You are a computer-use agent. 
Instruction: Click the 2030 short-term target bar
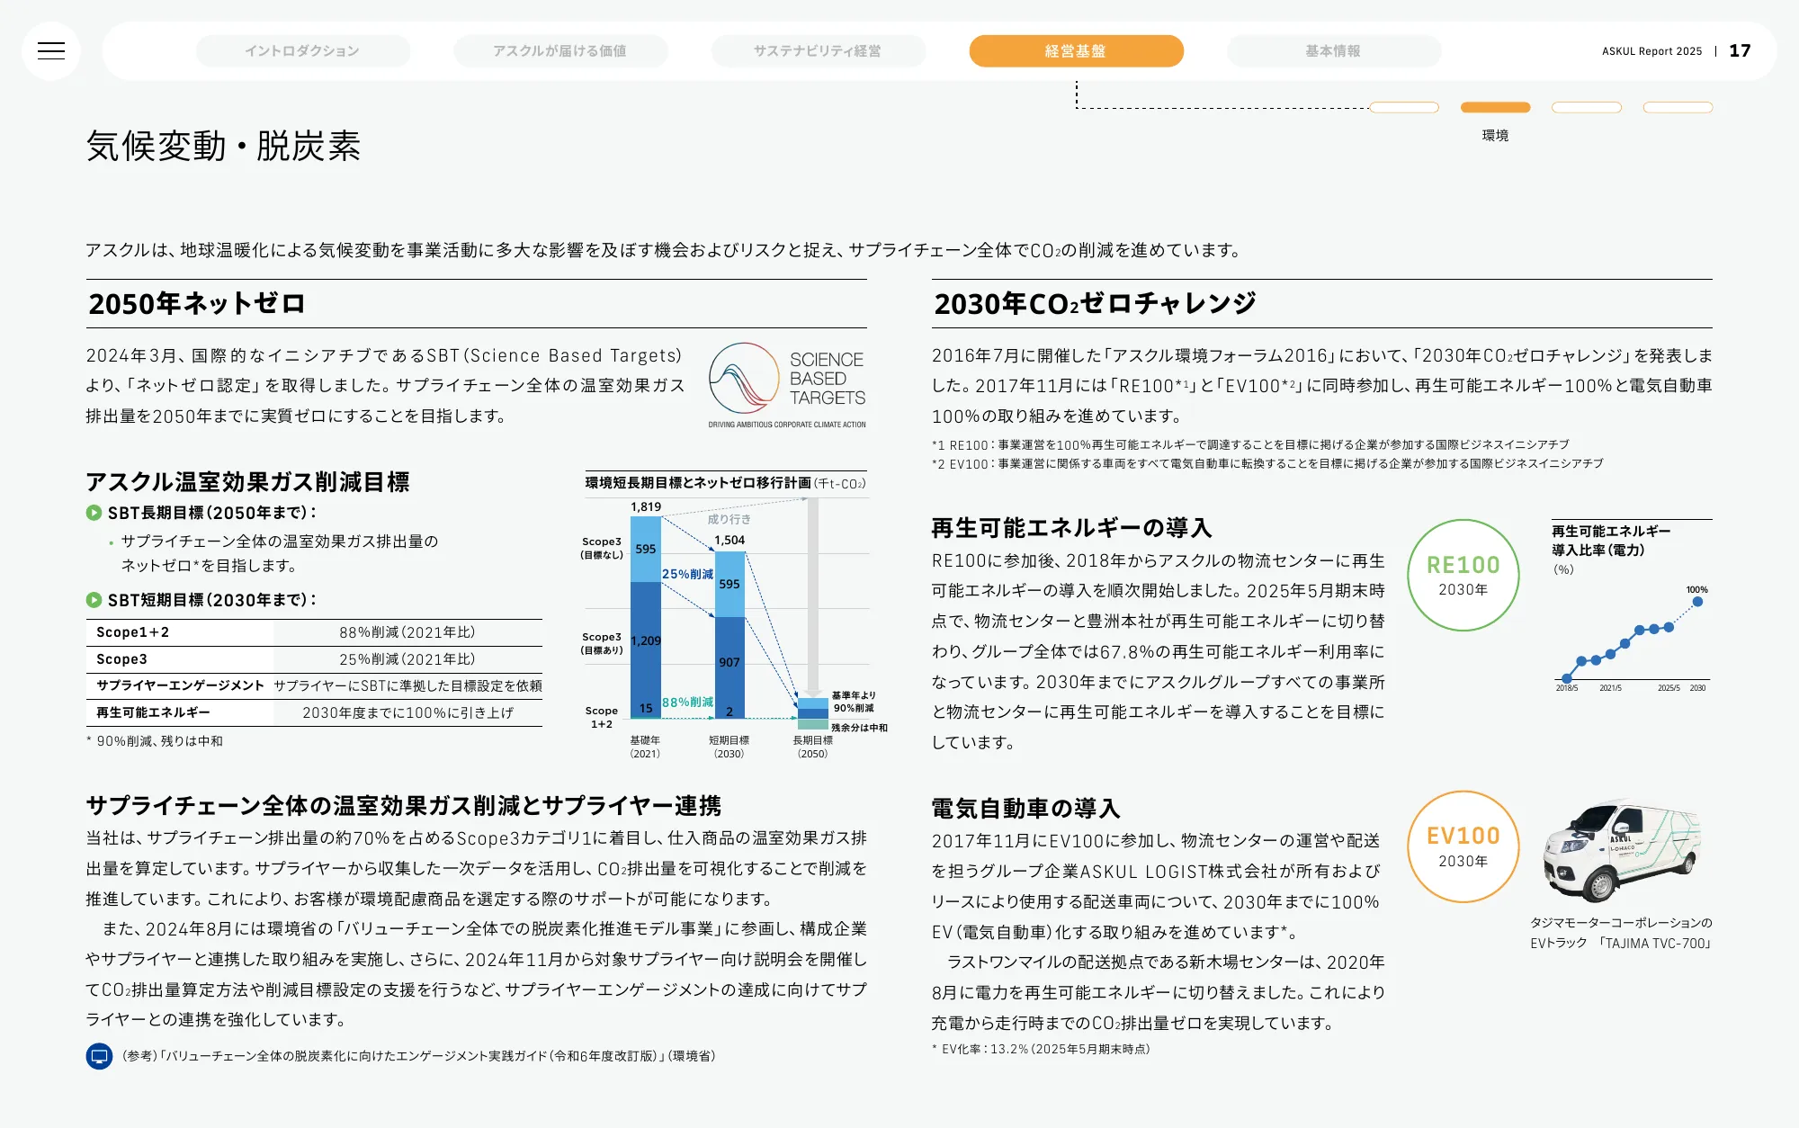729,634
